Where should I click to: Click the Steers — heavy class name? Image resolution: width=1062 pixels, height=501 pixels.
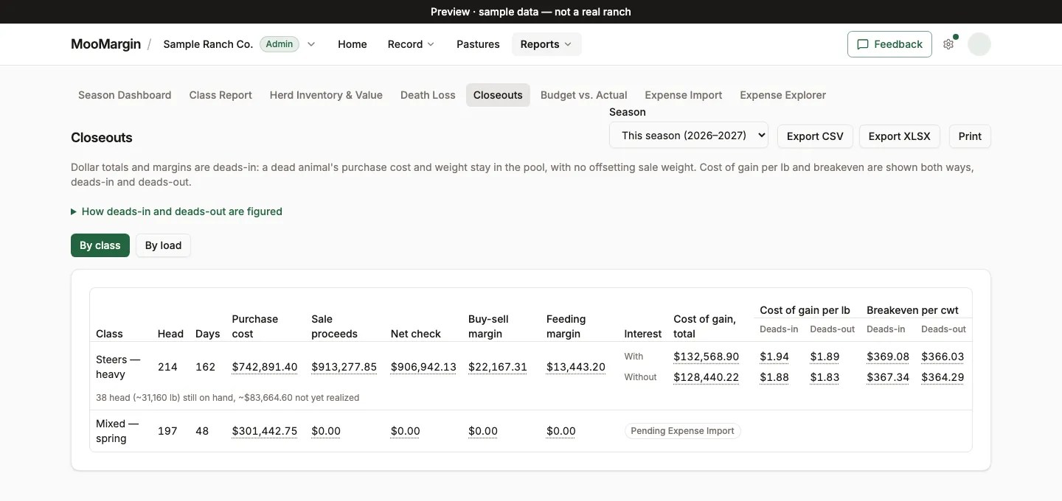tap(118, 367)
